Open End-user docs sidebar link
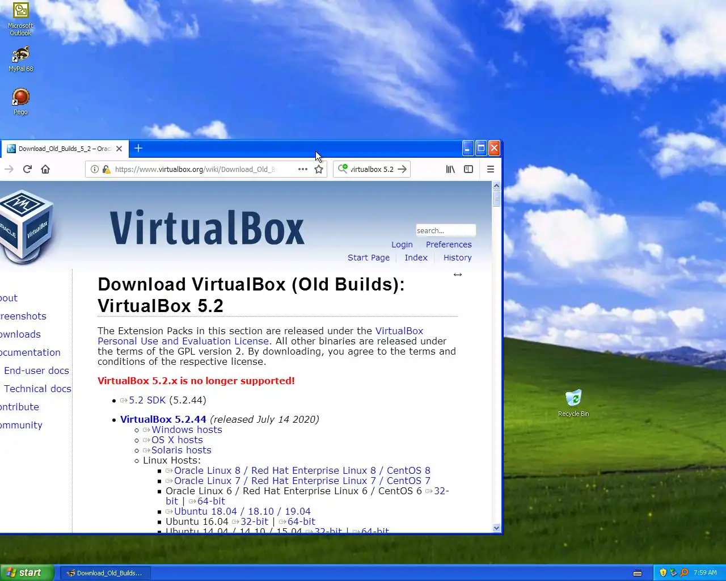 [36, 371]
